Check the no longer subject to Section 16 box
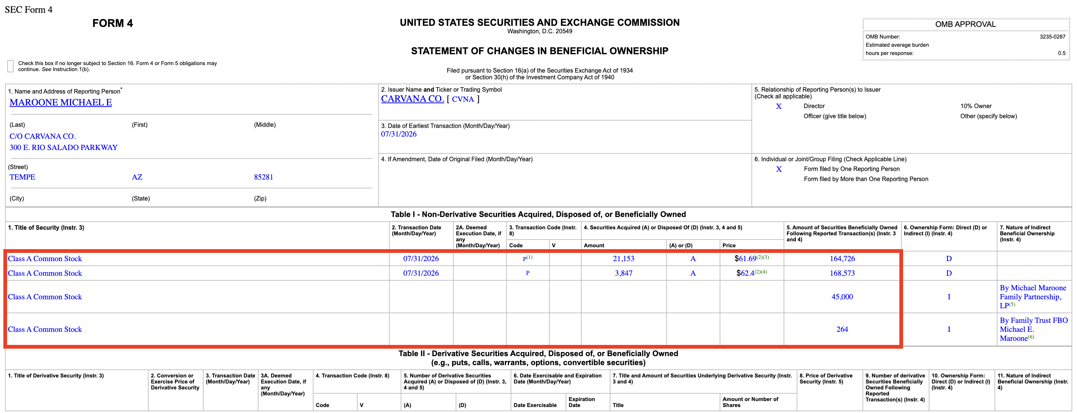 (10, 66)
